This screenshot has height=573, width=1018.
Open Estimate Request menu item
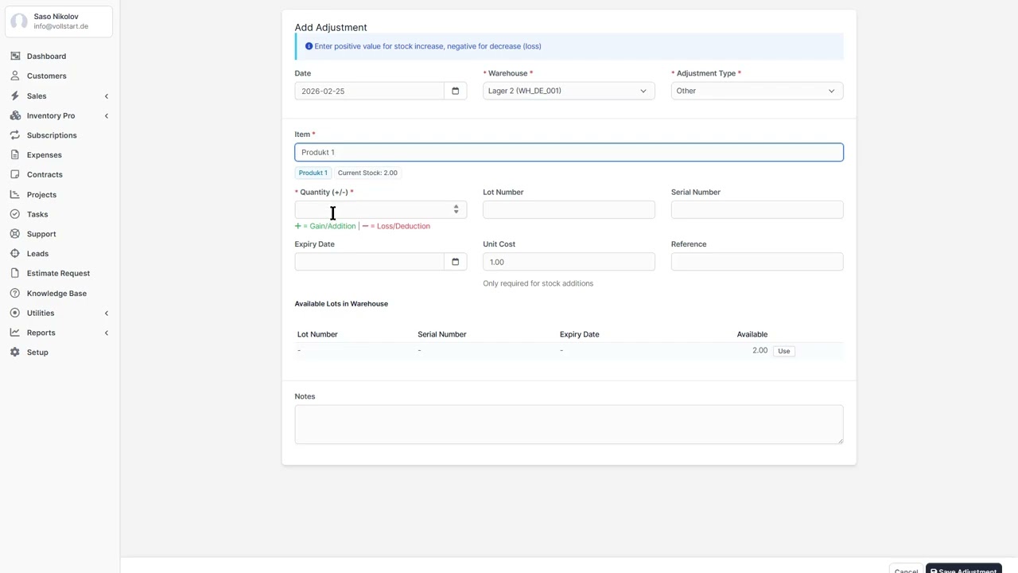pos(58,274)
